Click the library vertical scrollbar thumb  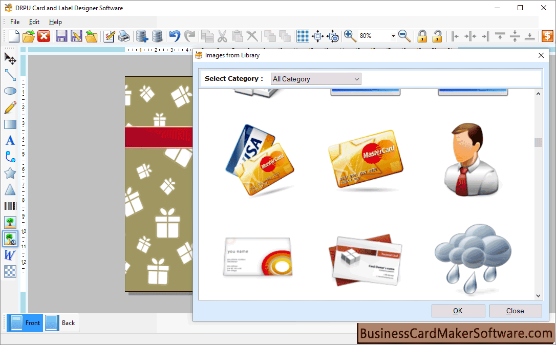pyautogui.click(x=538, y=142)
